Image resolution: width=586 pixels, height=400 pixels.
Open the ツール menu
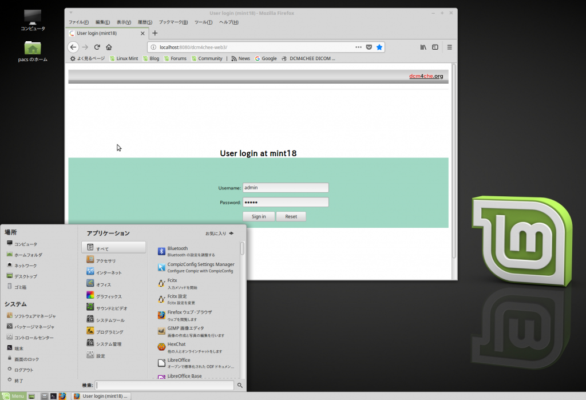[203, 22]
